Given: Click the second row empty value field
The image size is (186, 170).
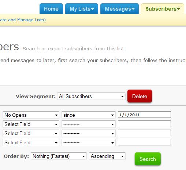Looking at the screenshot, I should click(x=144, y=124).
